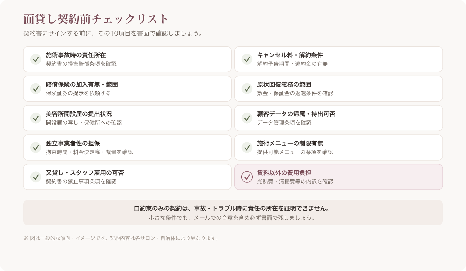Click the text 光熱費・清掃費等の内訳を確認
This screenshot has width=466, height=271.
click(x=295, y=181)
